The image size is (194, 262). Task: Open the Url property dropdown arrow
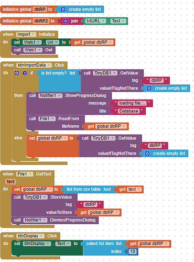pos(56,42)
